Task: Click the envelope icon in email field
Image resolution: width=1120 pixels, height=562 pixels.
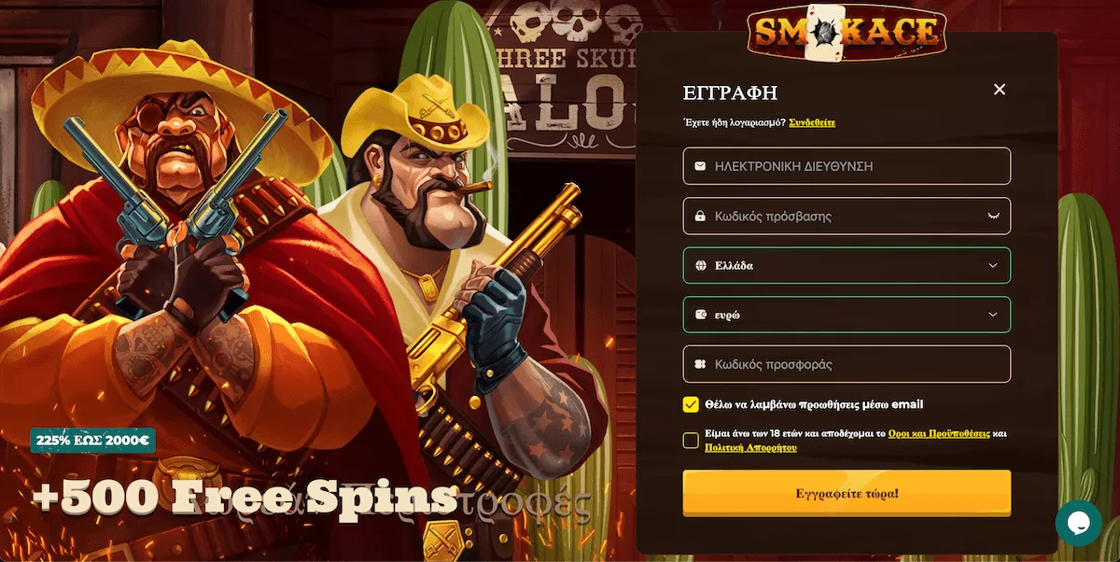Action: (x=700, y=166)
